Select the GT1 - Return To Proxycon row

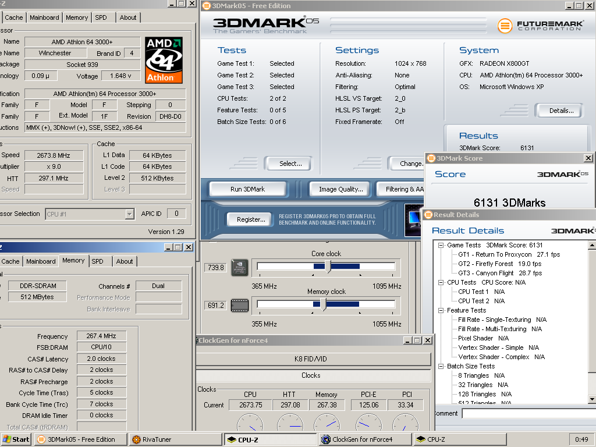point(509,255)
